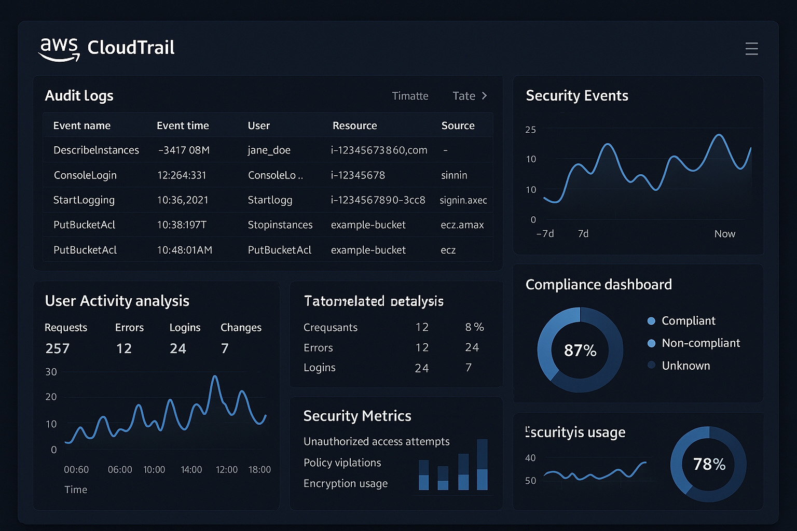This screenshot has height=531, width=797.
Task: Click the Security Events heading
Action: click(x=577, y=95)
